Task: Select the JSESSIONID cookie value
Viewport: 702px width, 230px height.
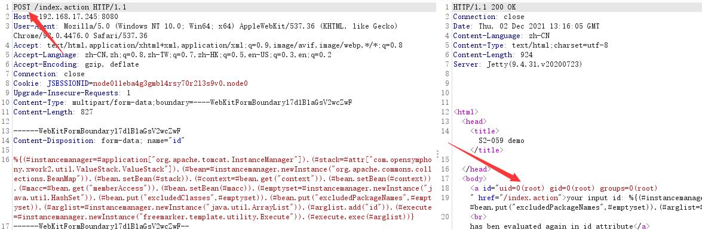Action: (x=170, y=83)
